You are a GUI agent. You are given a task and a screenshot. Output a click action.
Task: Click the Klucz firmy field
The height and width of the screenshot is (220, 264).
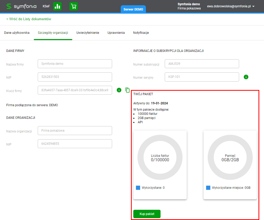tap(75, 90)
